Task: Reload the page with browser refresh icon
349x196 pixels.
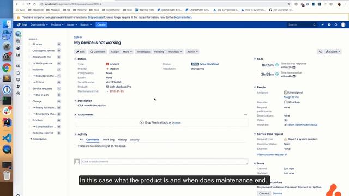Action: click(29, 4)
